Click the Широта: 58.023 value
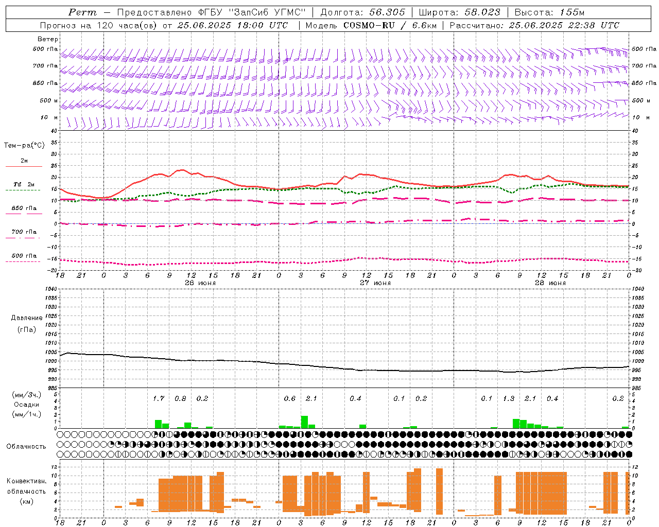This screenshot has width=659, height=527. 459,12
